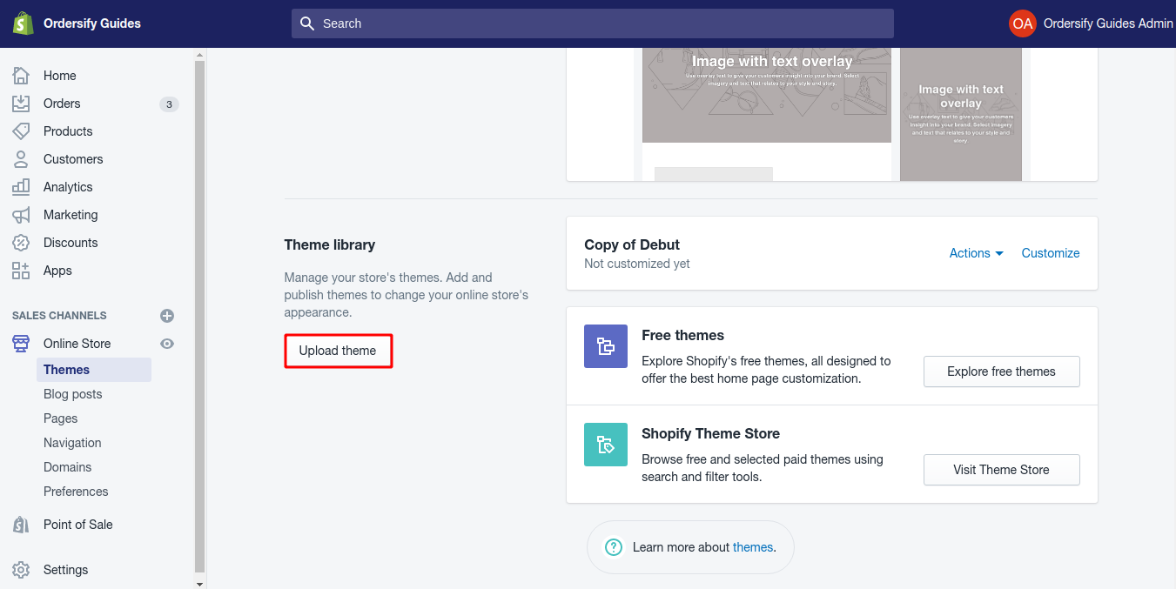Click the Analytics bar chart icon
Viewport: 1176px width, 589px height.
(21, 187)
